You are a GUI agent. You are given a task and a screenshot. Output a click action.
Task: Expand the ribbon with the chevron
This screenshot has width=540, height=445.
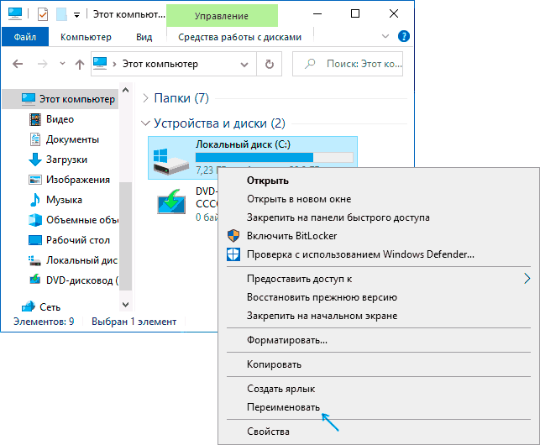pyautogui.click(x=385, y=36)
